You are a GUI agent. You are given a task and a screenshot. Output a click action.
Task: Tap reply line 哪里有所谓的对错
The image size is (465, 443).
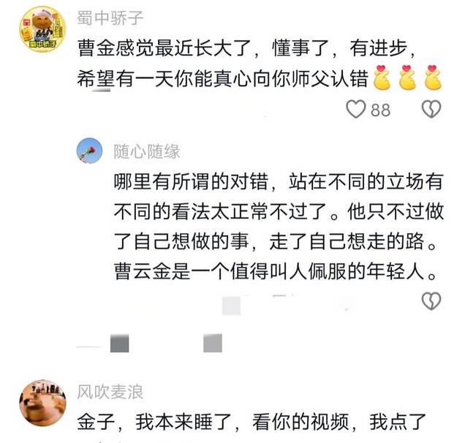point(279,181)
